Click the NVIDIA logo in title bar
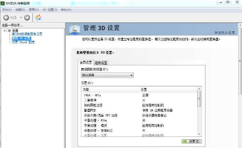This screenshot has width=242, height=148. pos(2,3)
